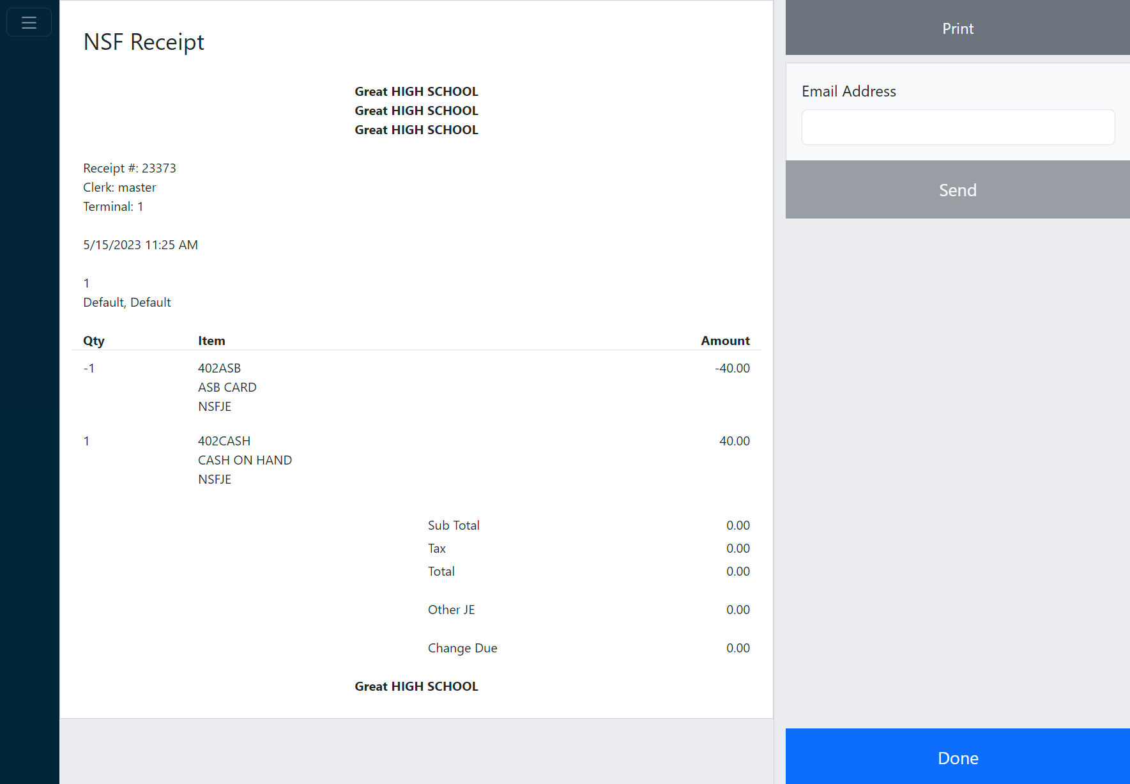Click the 402CASH item line

[x=224, y=440]
